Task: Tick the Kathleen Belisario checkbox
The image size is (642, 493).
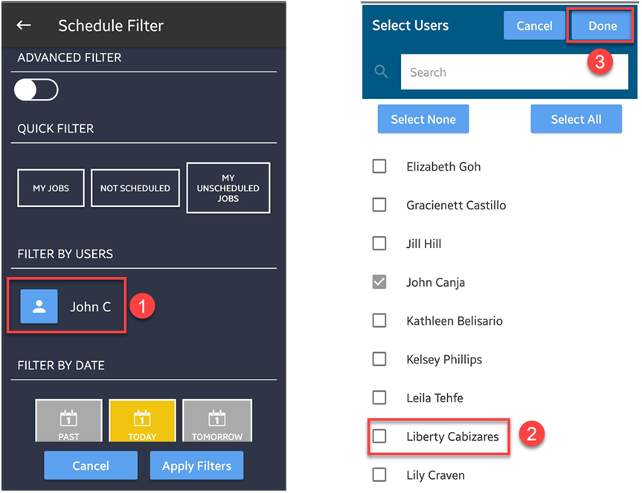Action: [379, 321]
